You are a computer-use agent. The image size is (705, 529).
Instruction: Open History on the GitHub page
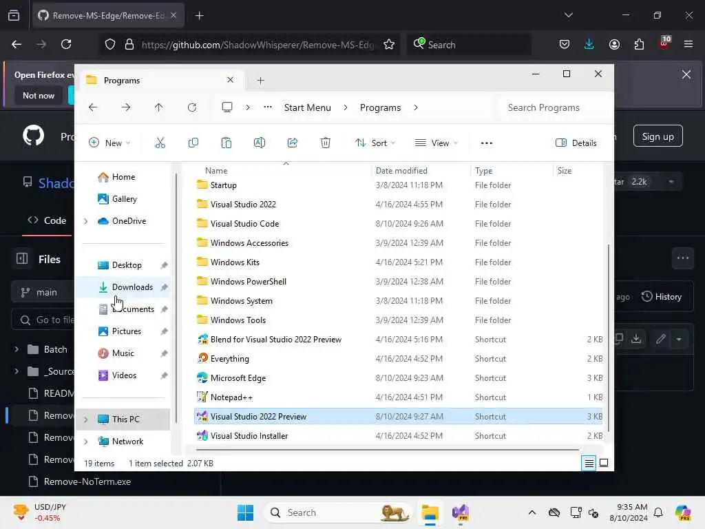pyautogui.click(x=662, y=297)
